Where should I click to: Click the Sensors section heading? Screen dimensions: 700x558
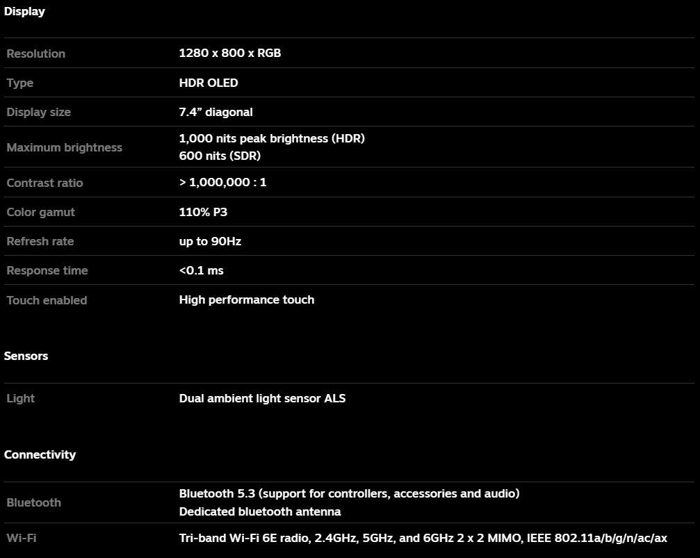point(26,356)
